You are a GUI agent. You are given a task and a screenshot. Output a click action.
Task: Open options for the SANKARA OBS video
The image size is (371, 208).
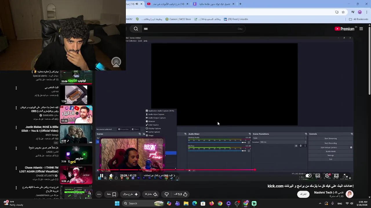tap(16, 107)
